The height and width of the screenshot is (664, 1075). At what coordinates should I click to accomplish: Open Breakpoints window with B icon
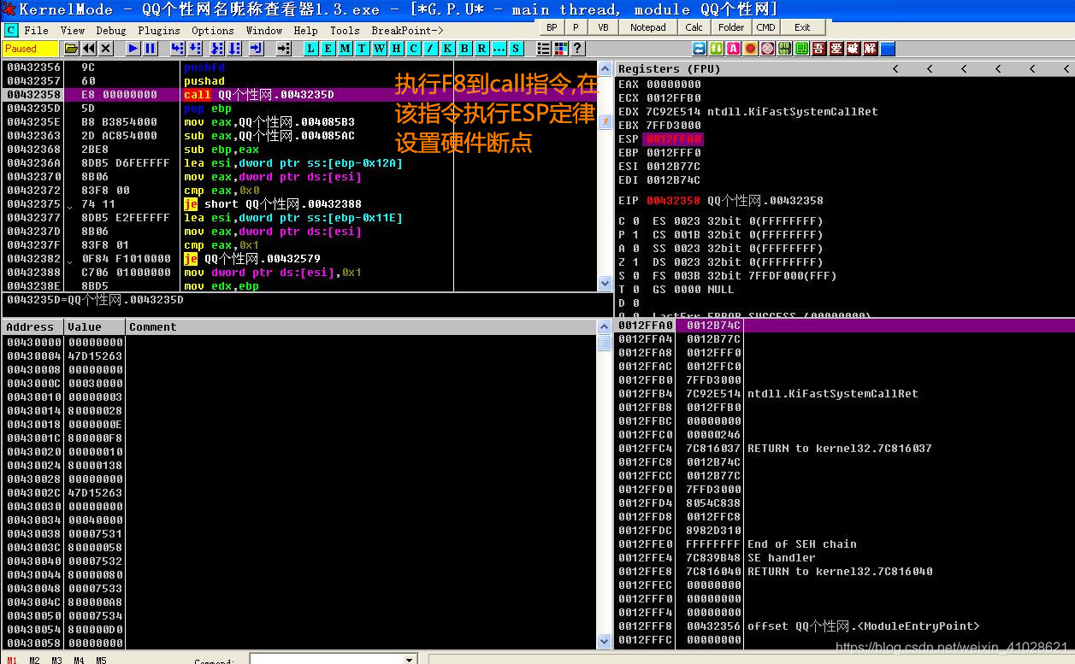pyautogui.click(x=464, y=49)
